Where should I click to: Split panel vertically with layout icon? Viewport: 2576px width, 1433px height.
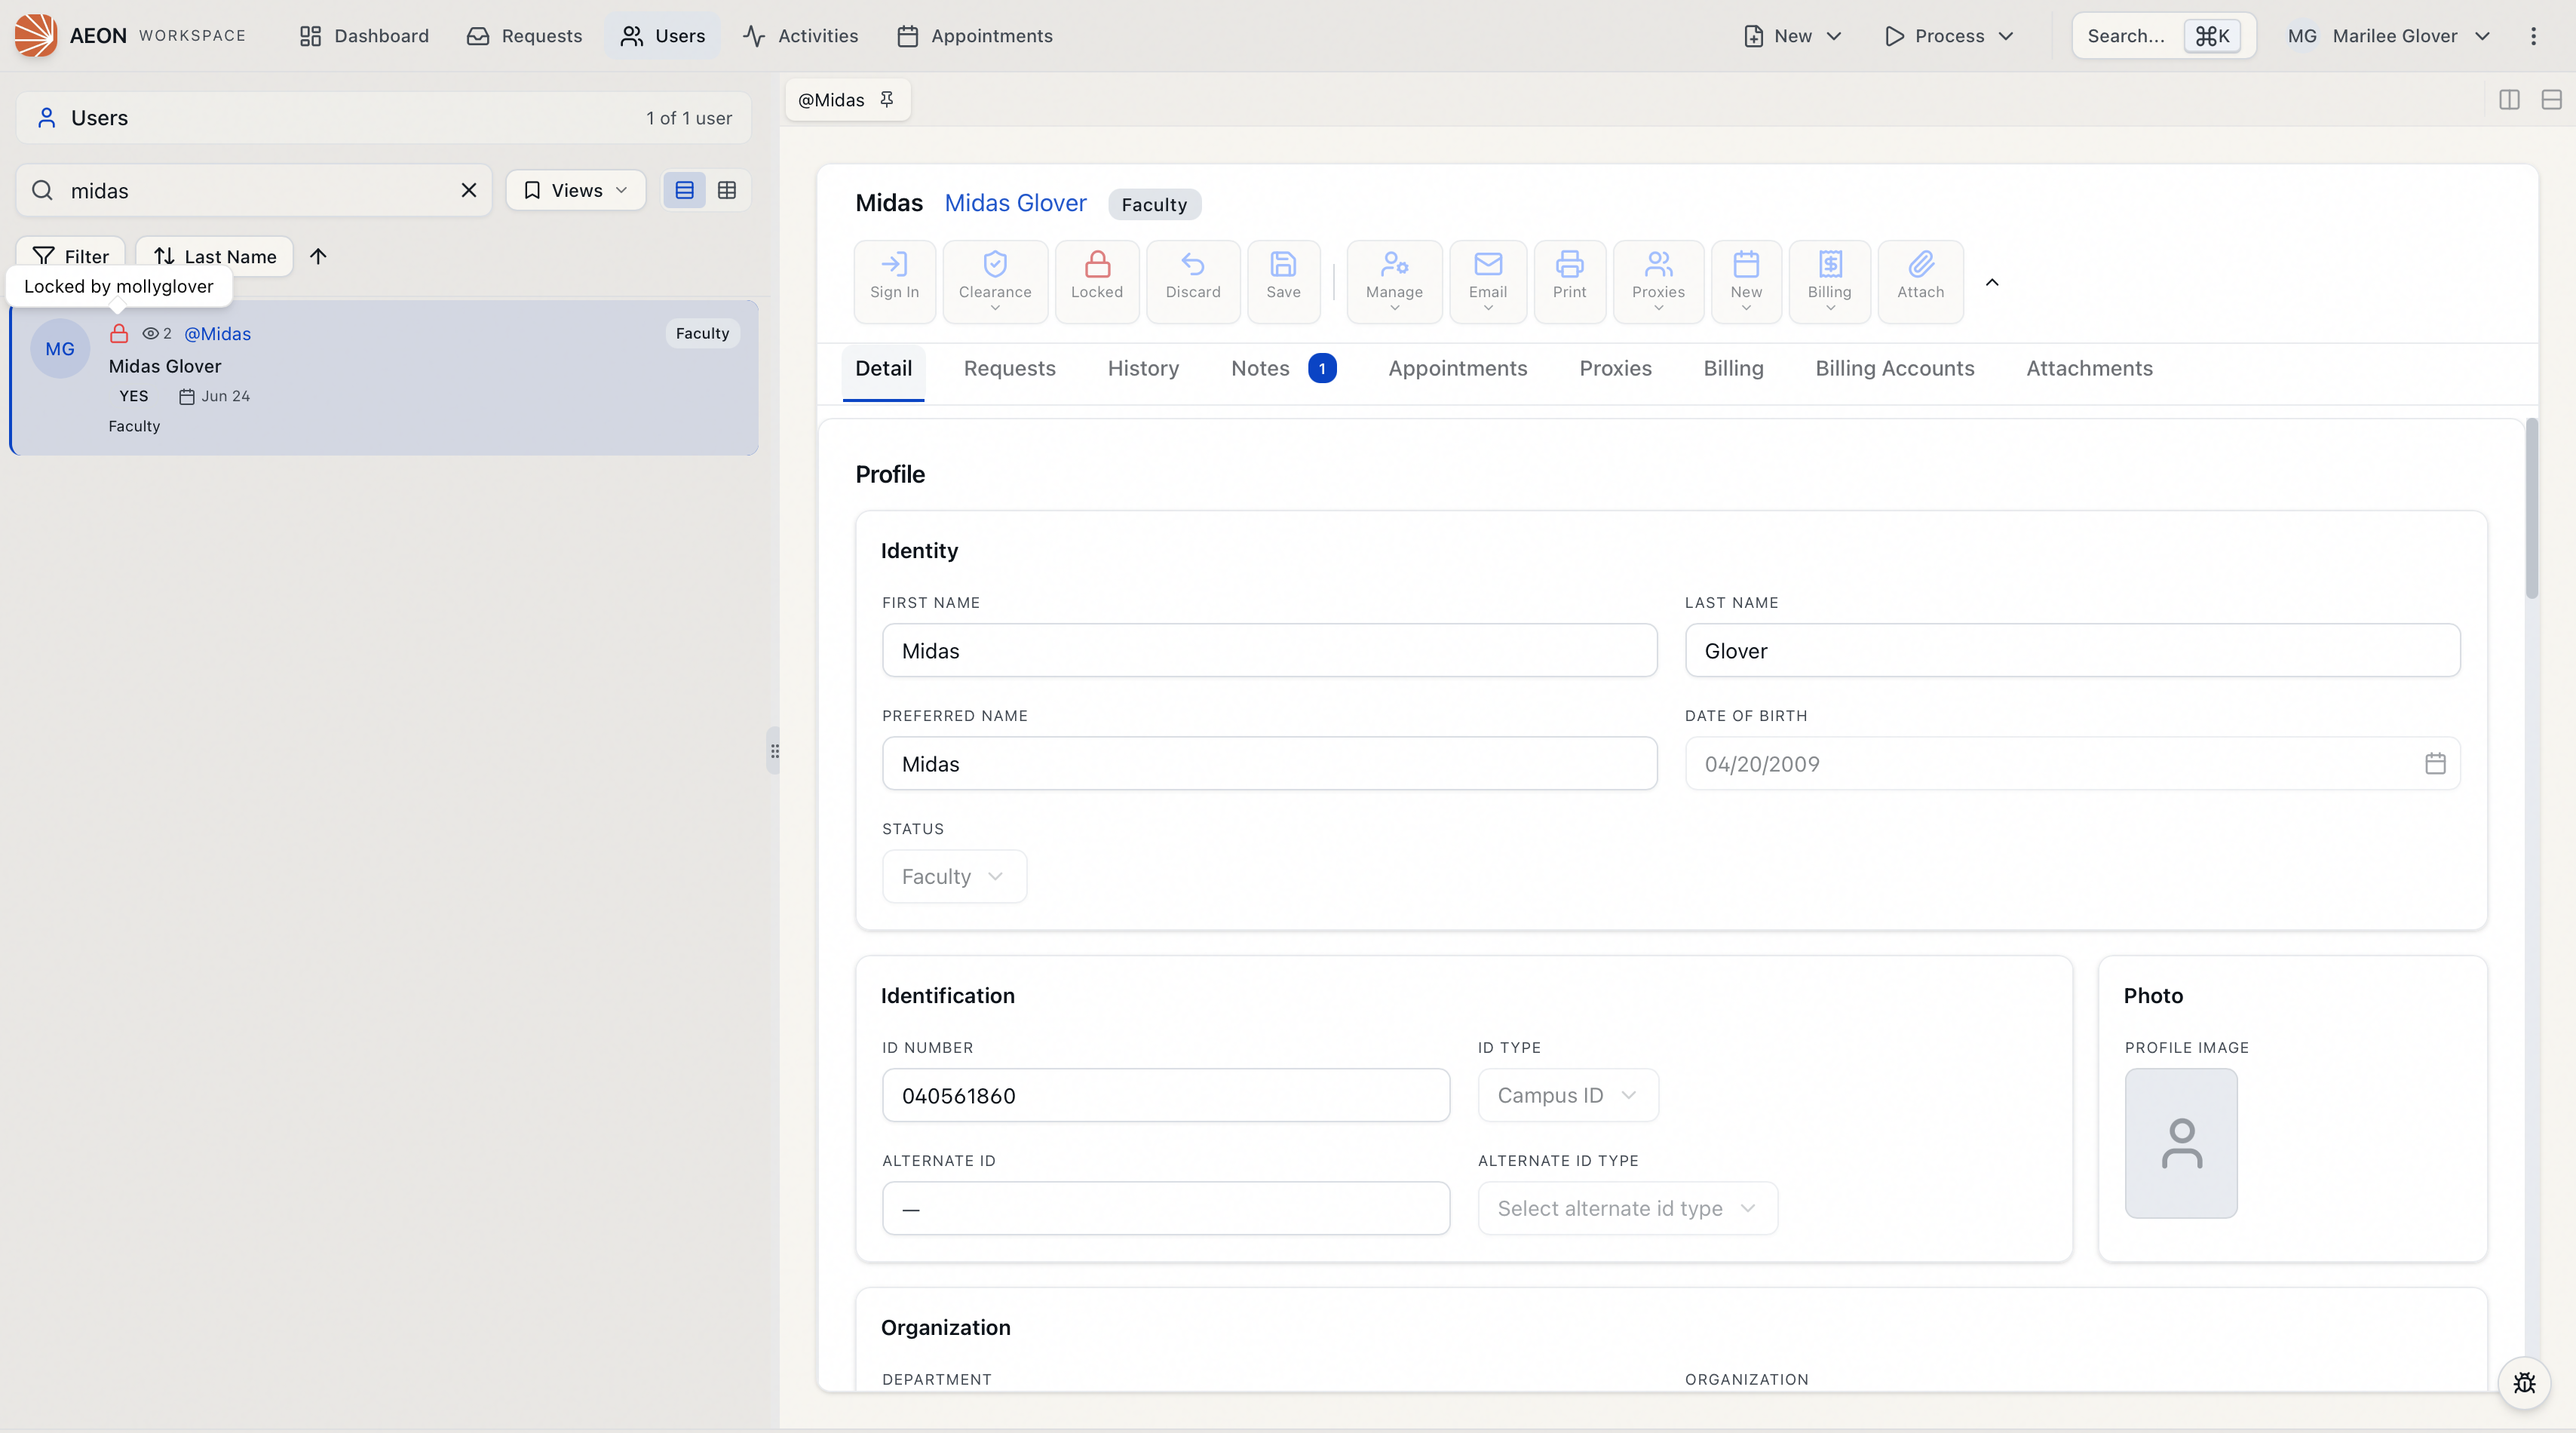[2509, 99]
